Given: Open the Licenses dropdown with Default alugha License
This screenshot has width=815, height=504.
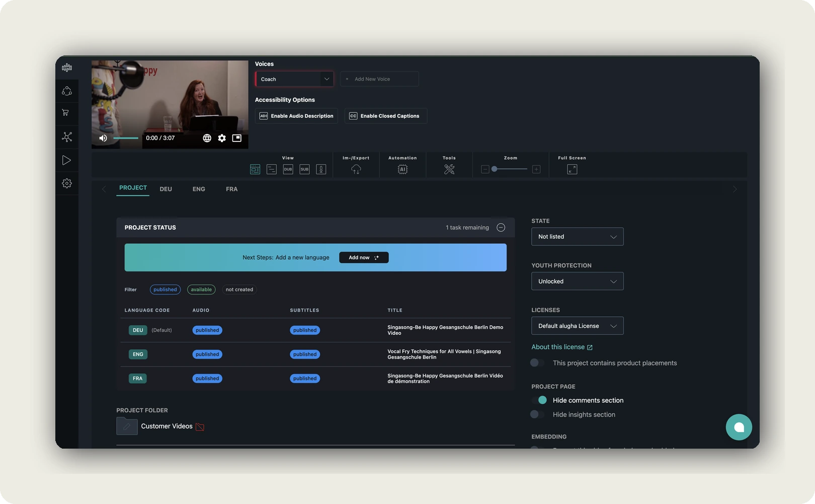Looking at the screenshot, I should click(x=578, y=326).
